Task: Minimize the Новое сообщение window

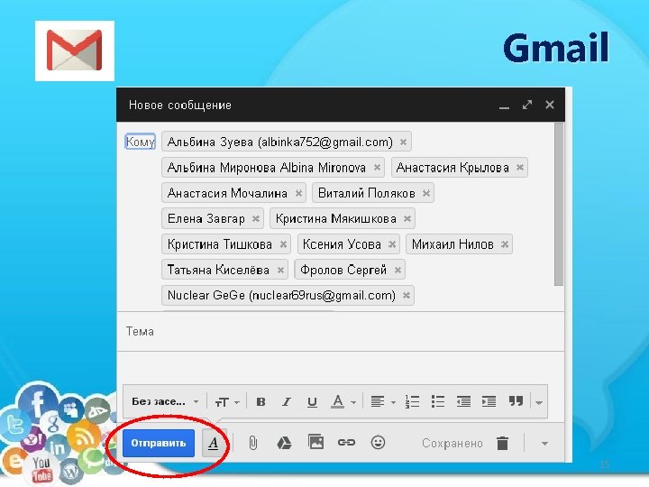Action: 504,106
